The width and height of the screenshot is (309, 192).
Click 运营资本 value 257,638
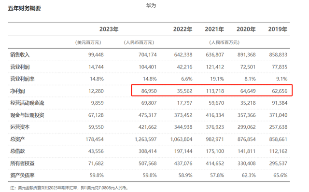[x=278, y=127]
